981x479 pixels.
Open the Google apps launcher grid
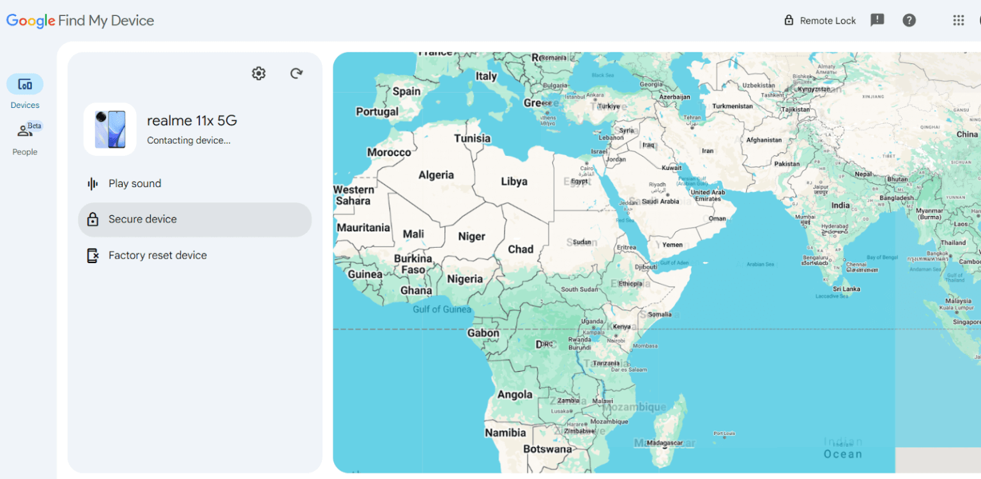coord(958,20)
